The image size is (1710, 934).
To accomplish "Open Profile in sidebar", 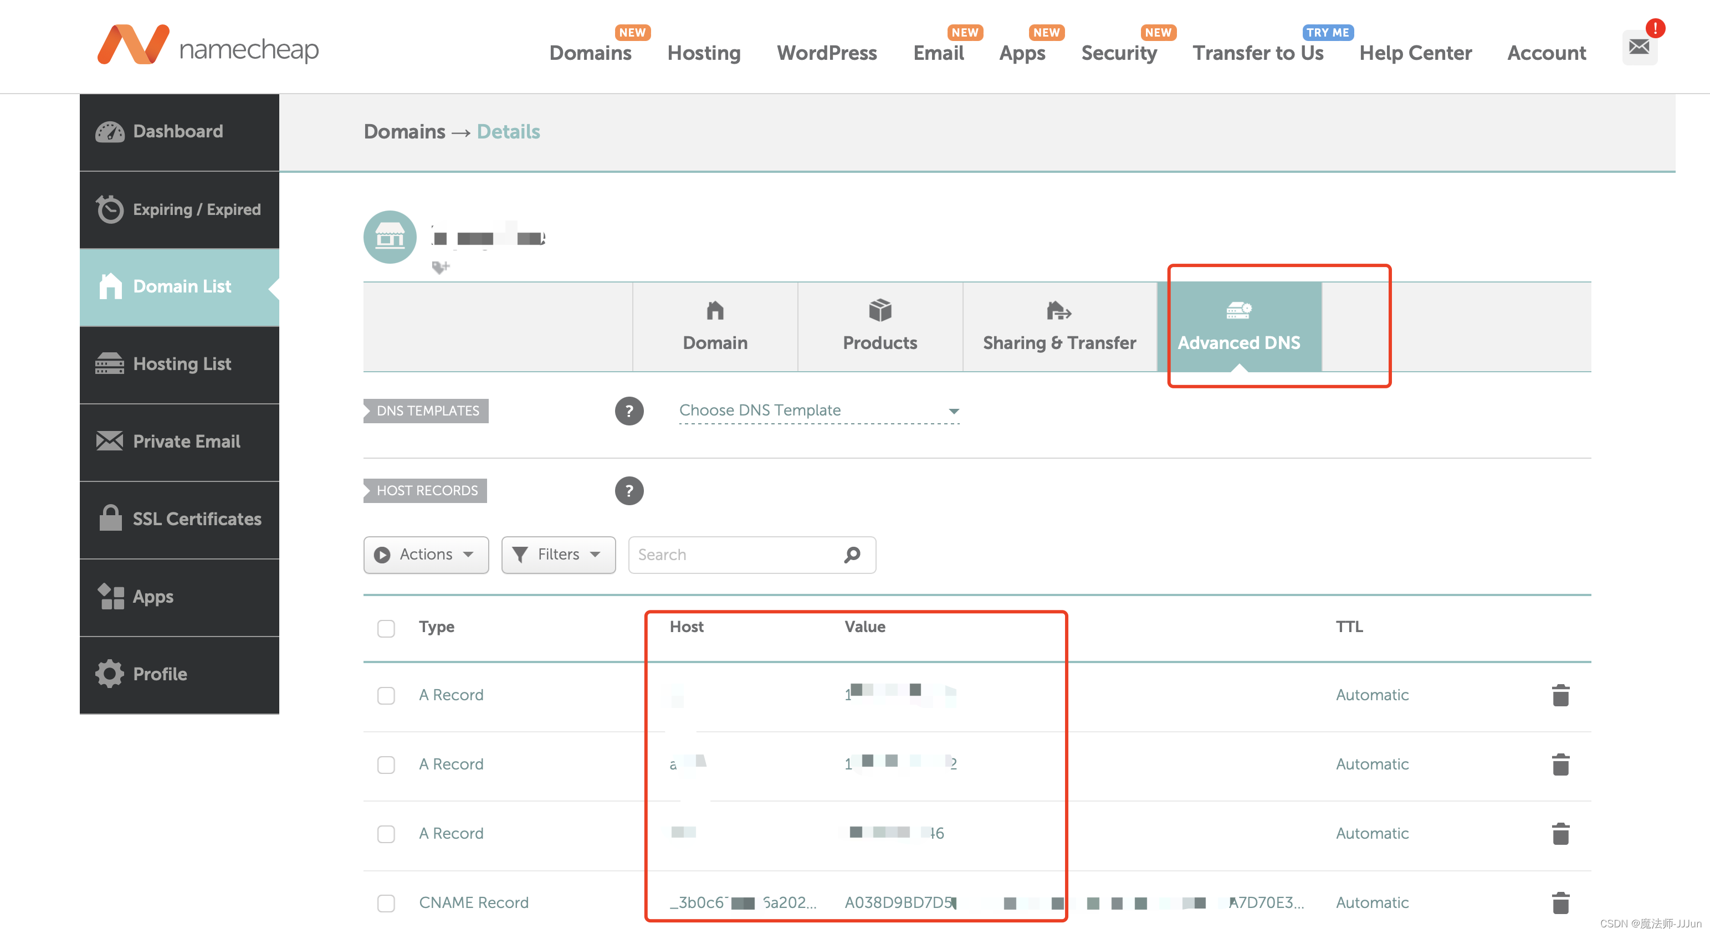I will point(179,674).
